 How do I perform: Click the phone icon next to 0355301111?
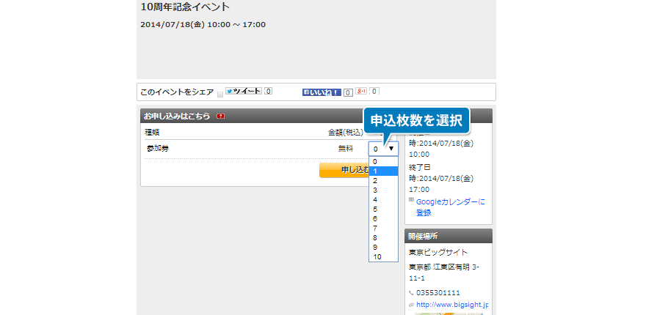point(411,292)
